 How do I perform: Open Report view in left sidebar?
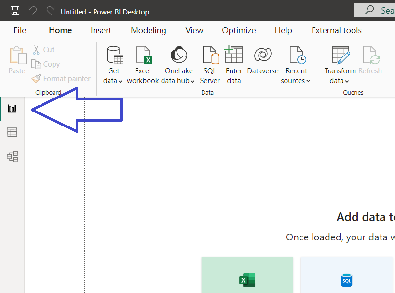(12, 109)
